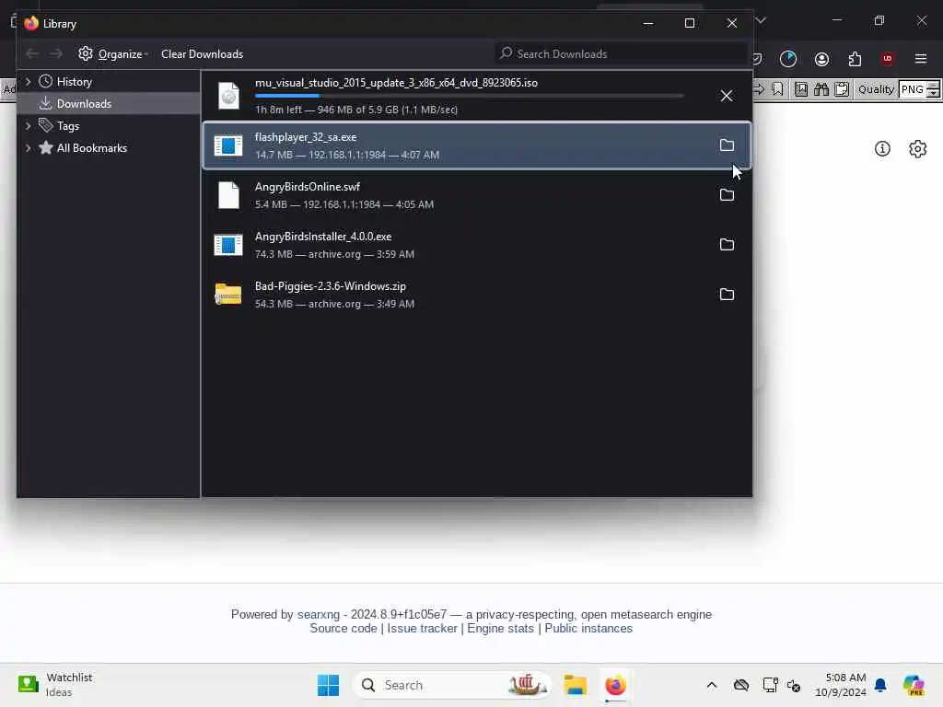
Task: Open the searxng link in the footer
Action: click(x=318, y=614)
